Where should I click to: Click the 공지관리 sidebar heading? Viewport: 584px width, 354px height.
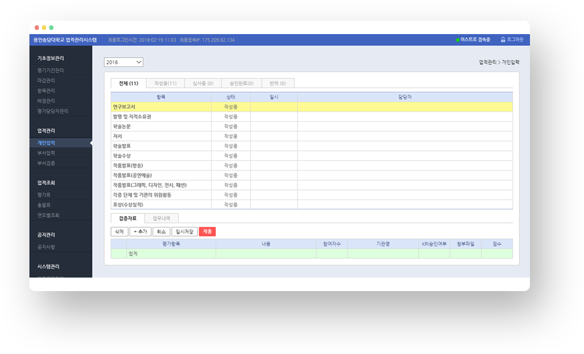tap(46, 235)
